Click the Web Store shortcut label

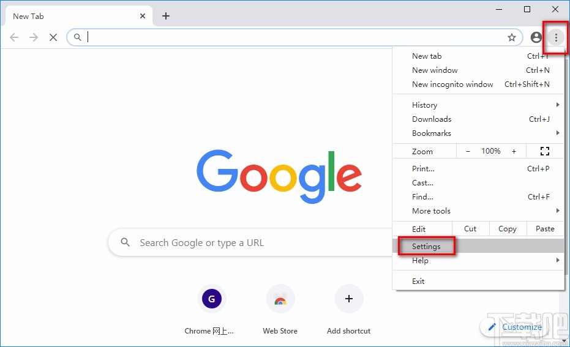click(280, 331)
